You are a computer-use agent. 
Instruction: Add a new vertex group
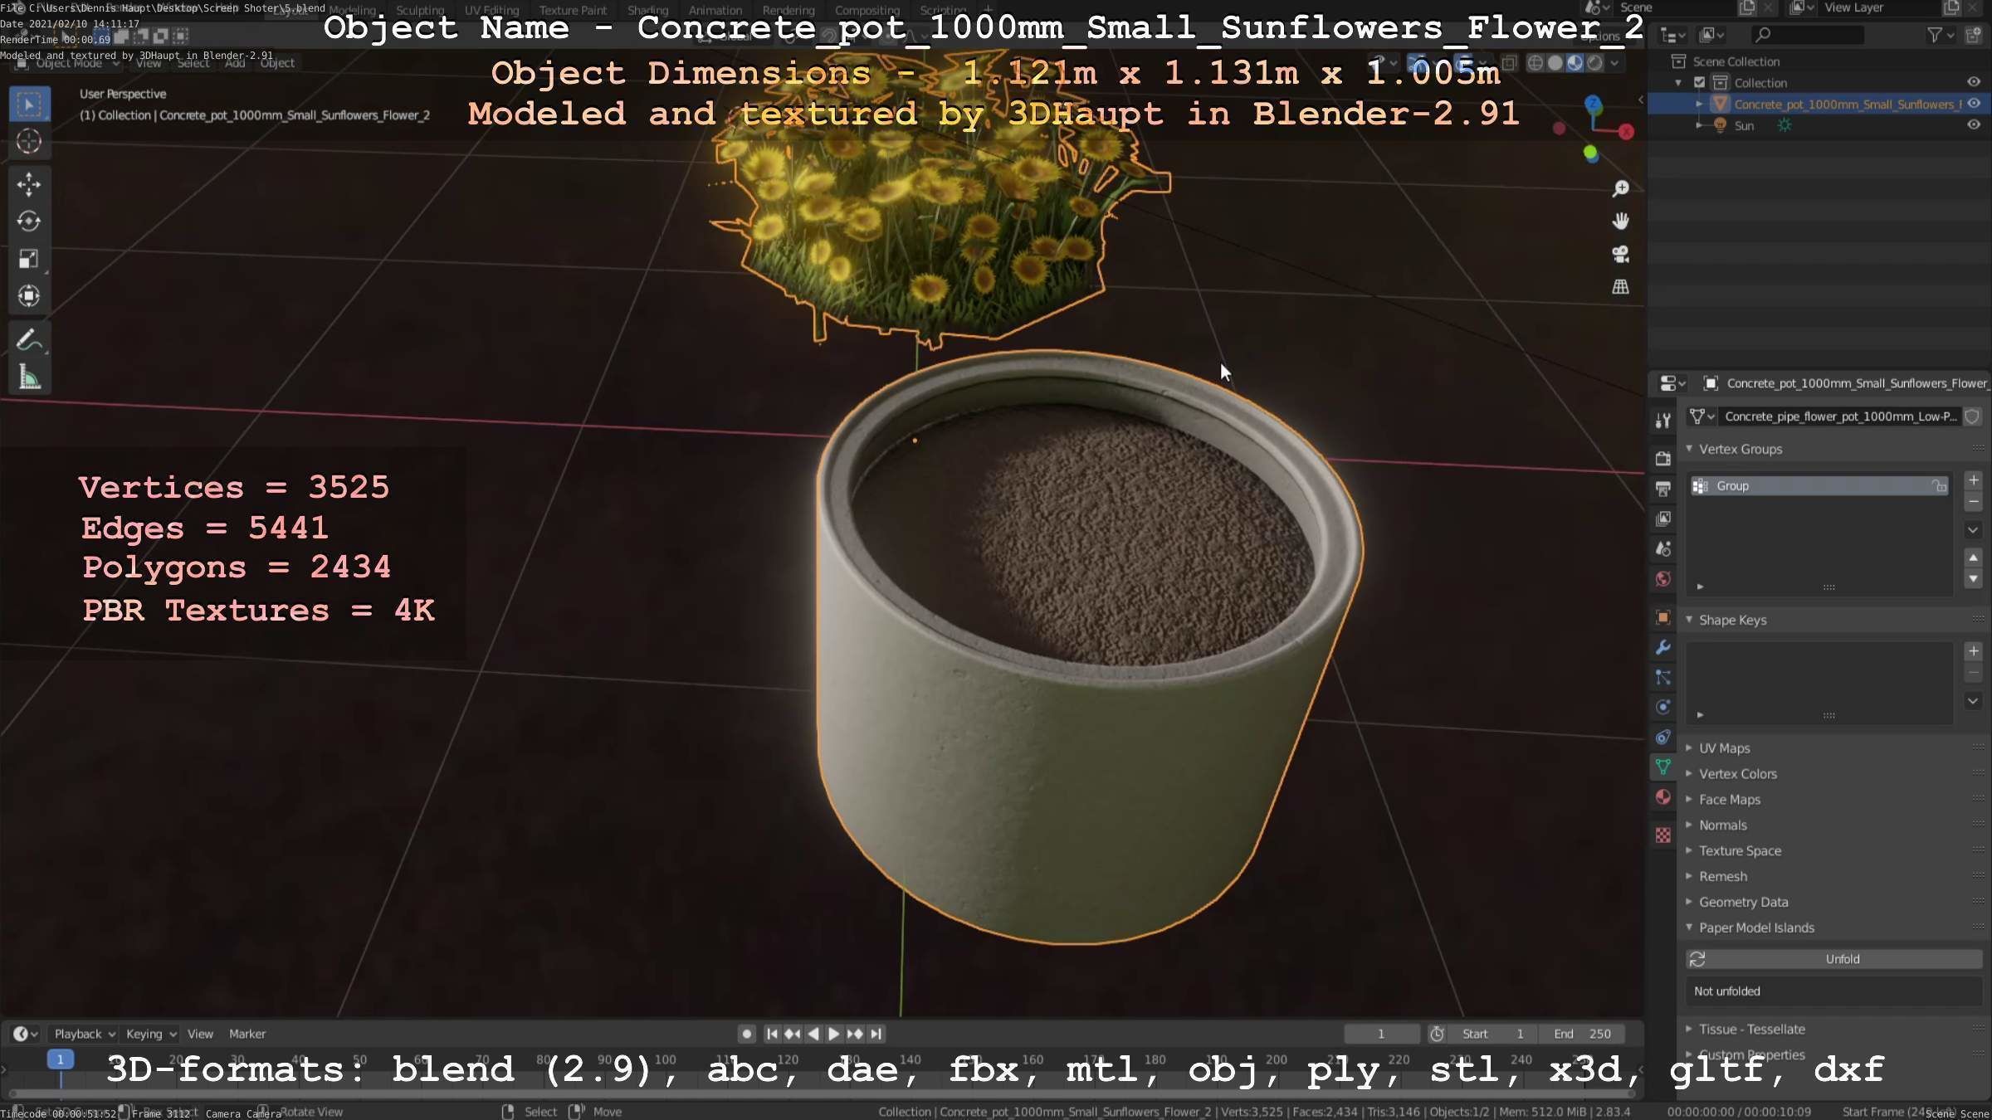point(1973,480)
